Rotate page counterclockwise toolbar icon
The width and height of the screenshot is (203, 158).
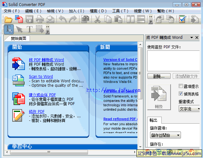click(x=170, y=19)
